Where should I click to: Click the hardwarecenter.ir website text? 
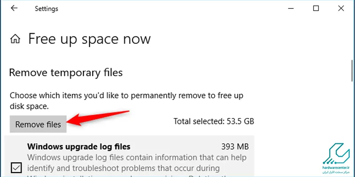[x=336, y=168]
